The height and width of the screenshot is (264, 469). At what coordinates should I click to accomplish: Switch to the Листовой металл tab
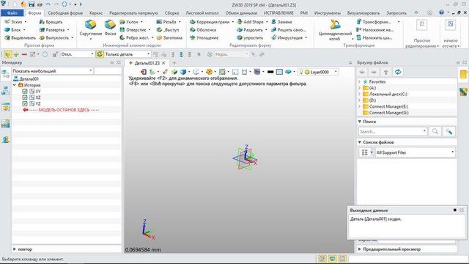(202, 13)
